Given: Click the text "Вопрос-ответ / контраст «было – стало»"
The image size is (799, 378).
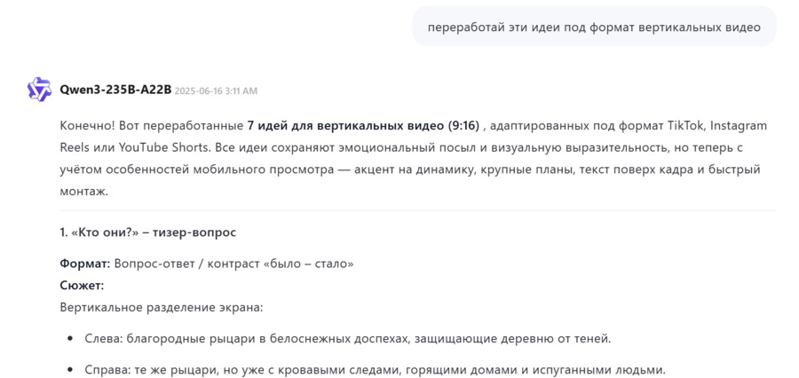Looking at the screenshot, I should [x=233, y=264].
